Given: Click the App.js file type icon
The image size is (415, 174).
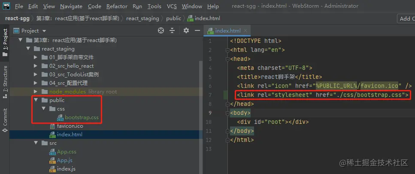Looking at the screenshot, I should pos(52,160).
